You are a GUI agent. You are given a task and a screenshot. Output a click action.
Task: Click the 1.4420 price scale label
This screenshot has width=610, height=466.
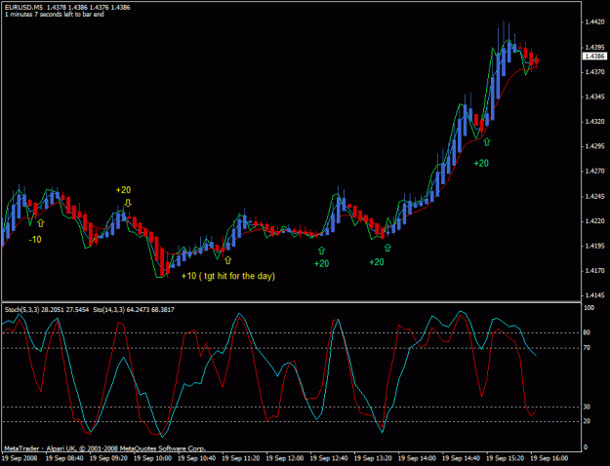tap(595, 22)
